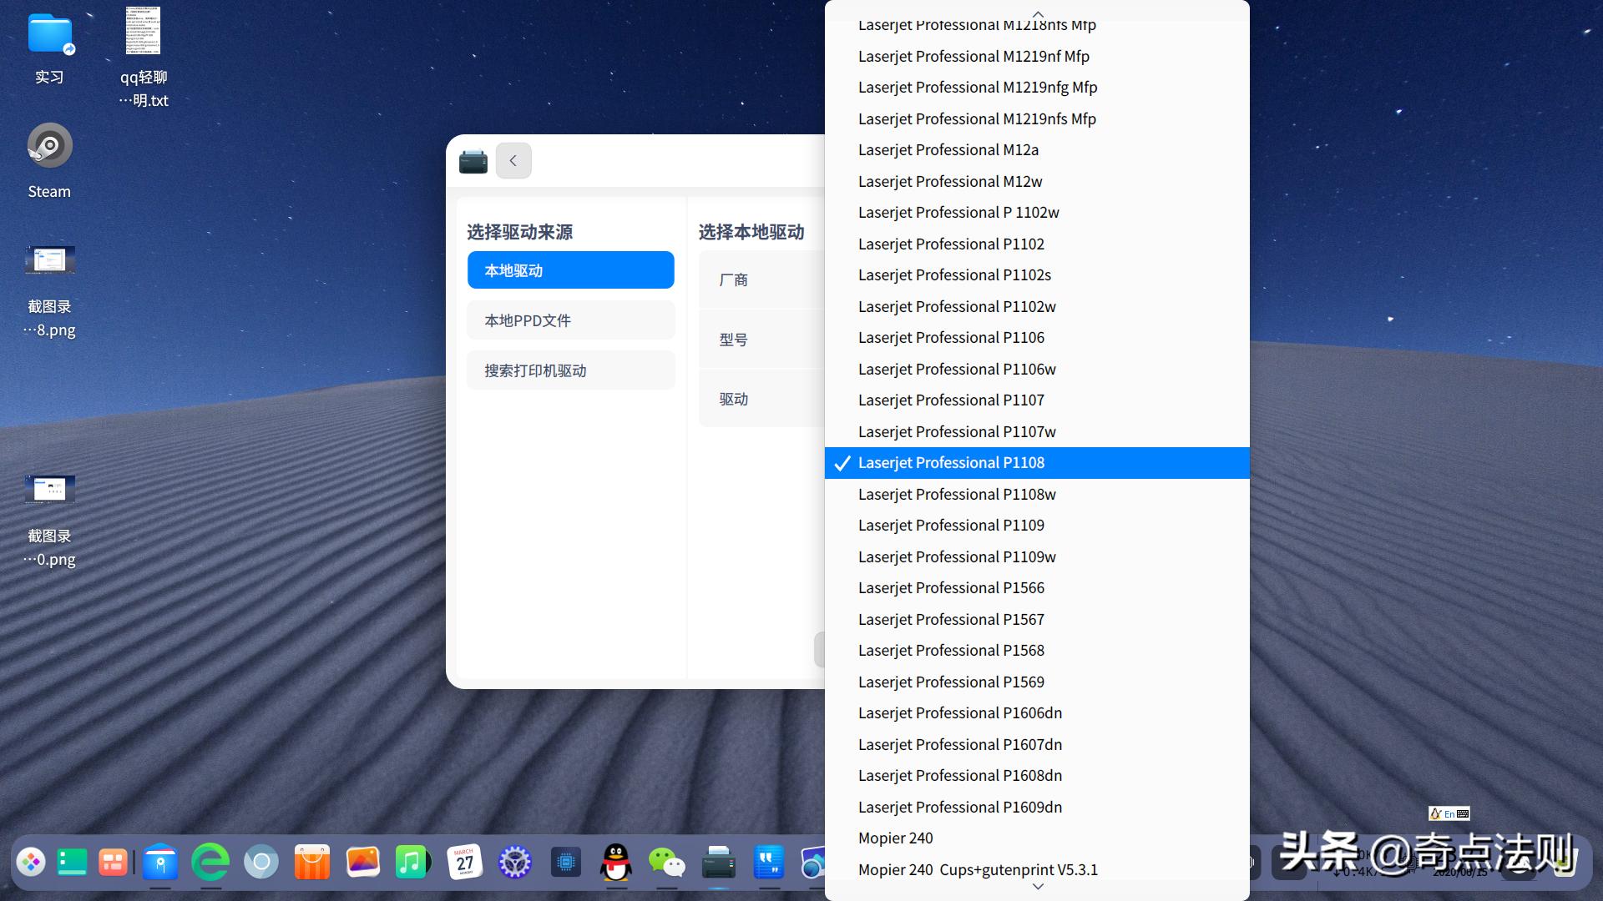Open WeChat from the dock
The image size is (1603, 901).
(x=668, y=863)
